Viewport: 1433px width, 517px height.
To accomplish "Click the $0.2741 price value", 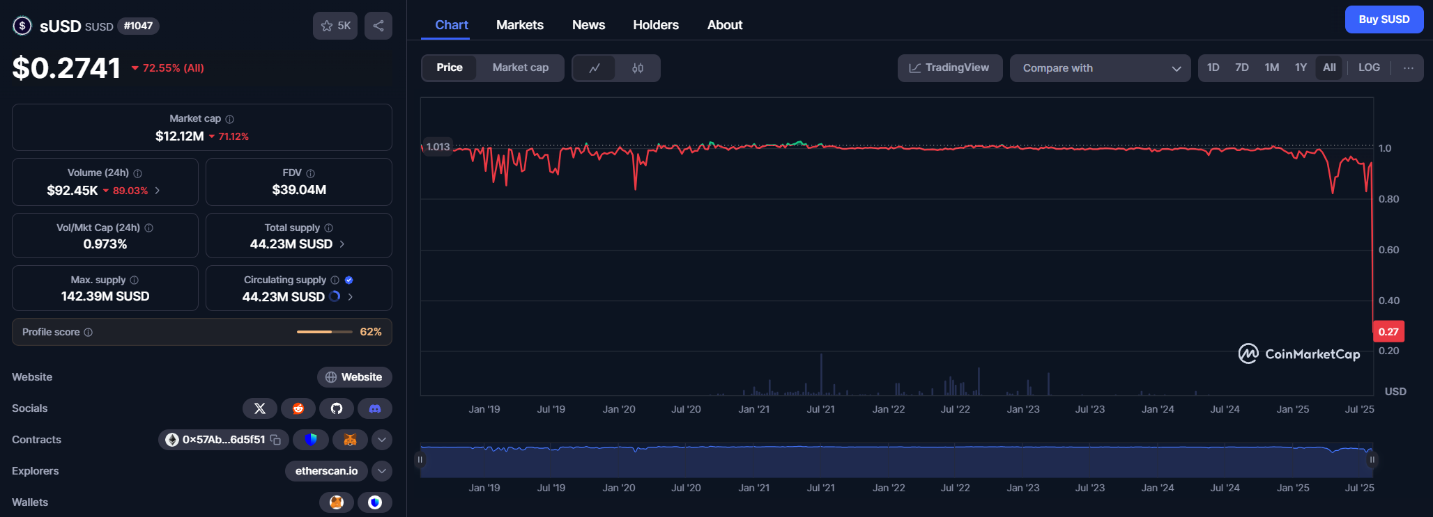I will tap(67, 67).
